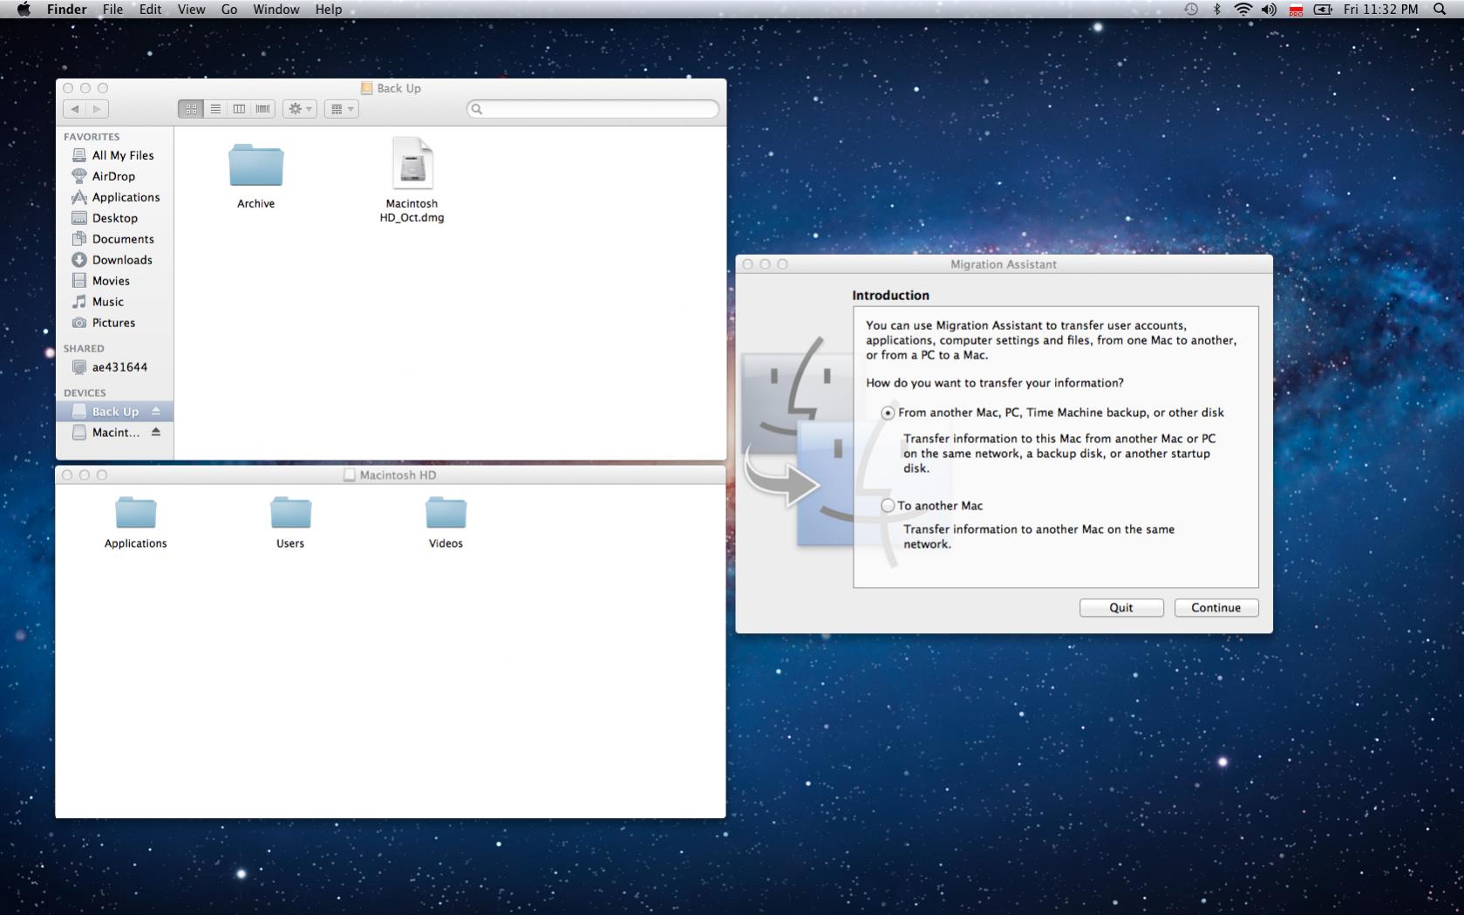Open the Time Machine menu bar icon

1191,10
